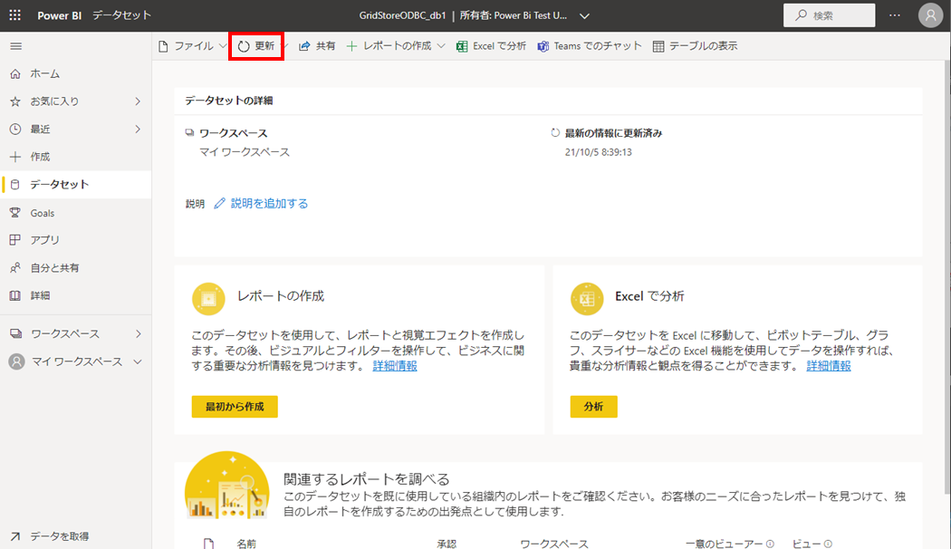Click the 最初から作成 button
The width and height of the screenshot is (951, 549).
point(235,407)
